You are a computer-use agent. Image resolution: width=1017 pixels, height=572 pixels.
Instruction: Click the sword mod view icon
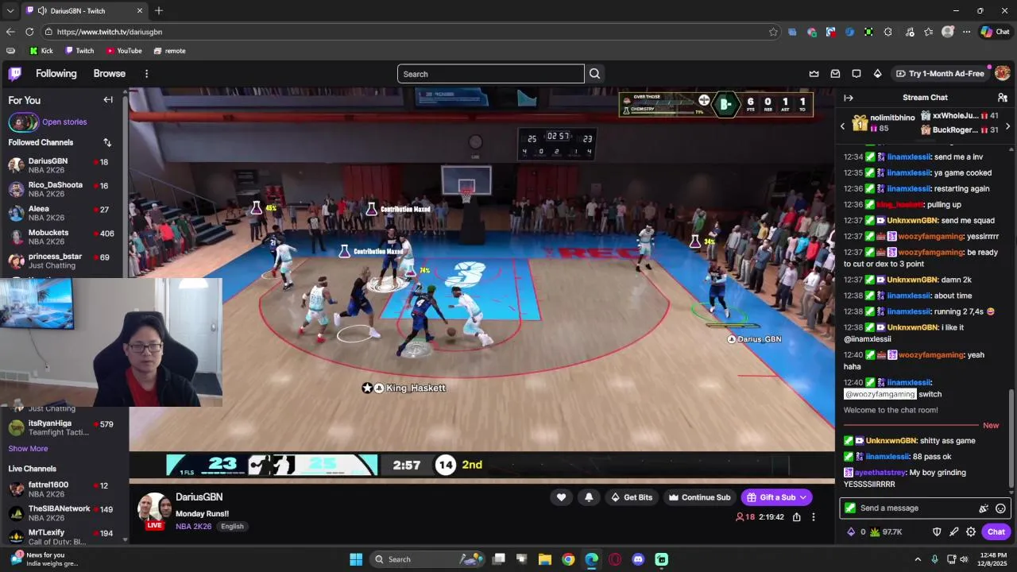click(953, 532)
